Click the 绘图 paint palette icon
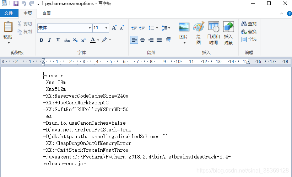Viewport: 292px width, 177px height. click(199, 26)
